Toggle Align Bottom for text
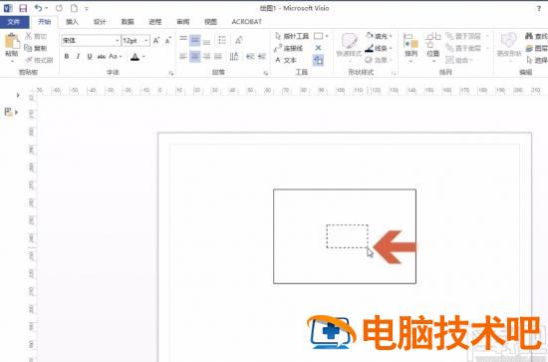The width and height of the screenshot is (548, 362). 206,42
